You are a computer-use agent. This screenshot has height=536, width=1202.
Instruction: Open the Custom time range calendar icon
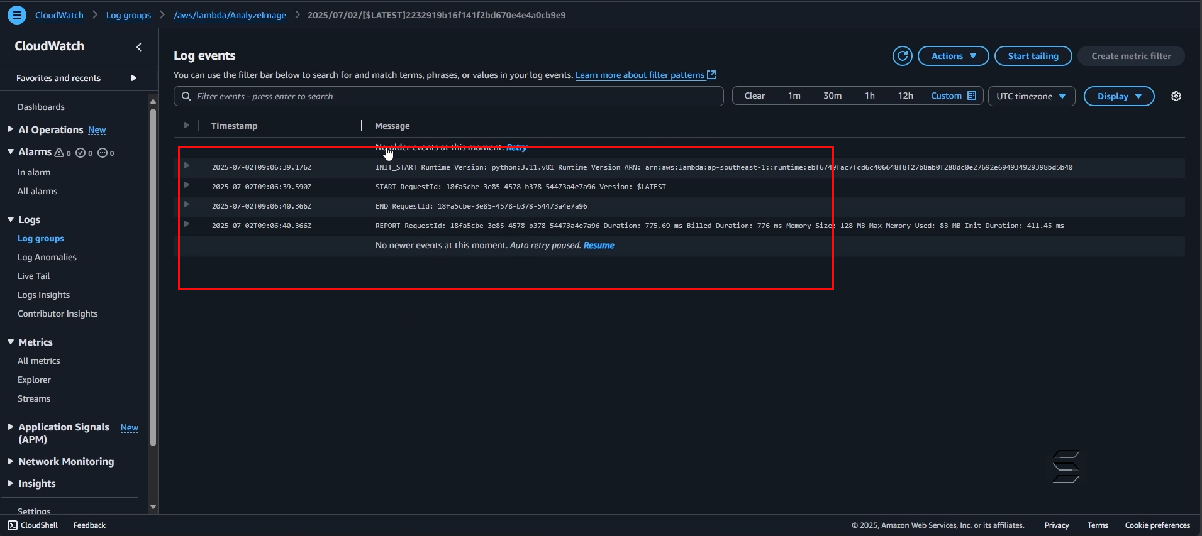(972, 96)
